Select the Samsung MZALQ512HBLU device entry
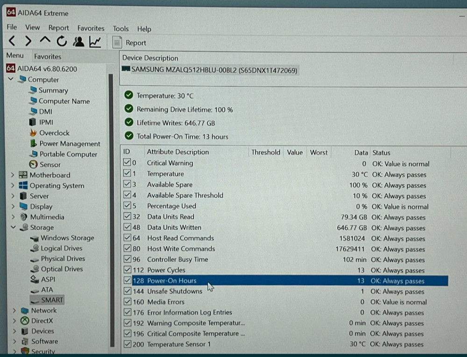The width and height of the screenshot is (467, 357). (x=214, y=70)
